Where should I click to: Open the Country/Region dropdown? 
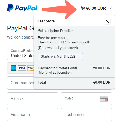[20, 53]
